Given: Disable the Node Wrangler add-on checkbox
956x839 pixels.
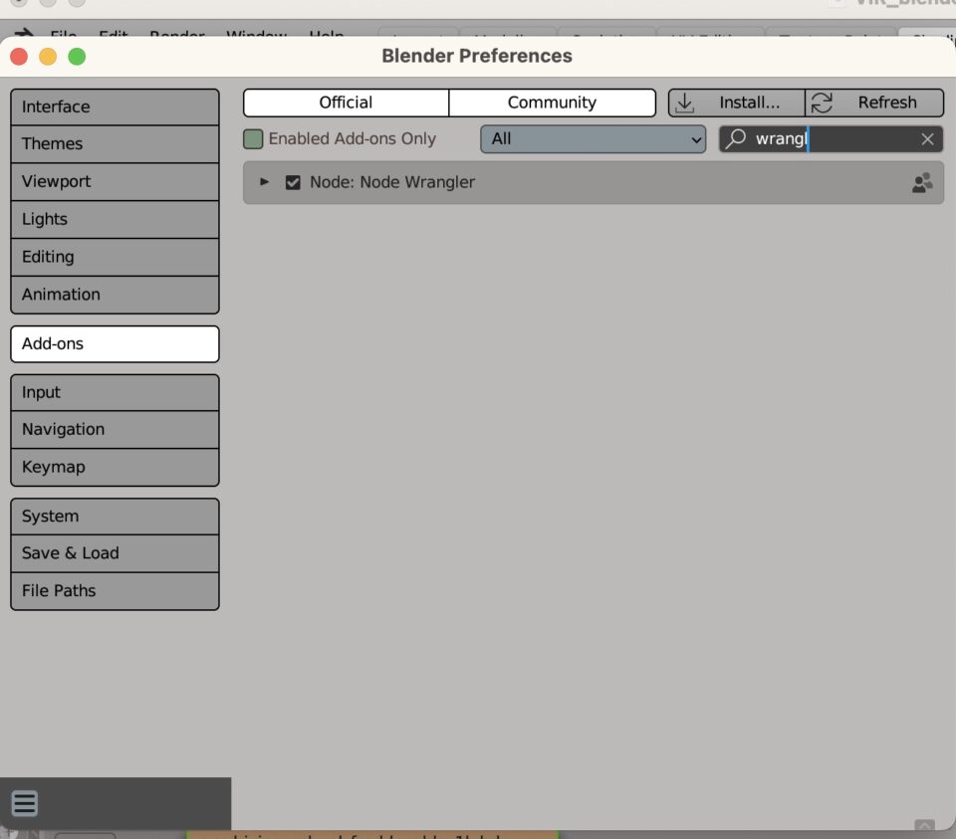Looking at the screenshot, I should coord(293,183).
